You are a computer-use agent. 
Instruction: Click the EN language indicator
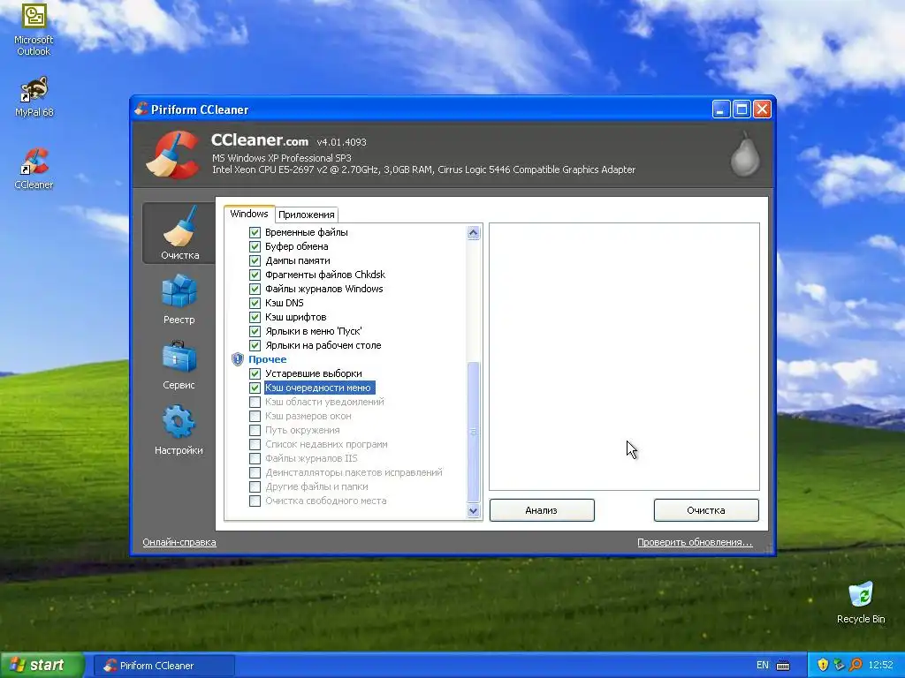click(763, 666)
